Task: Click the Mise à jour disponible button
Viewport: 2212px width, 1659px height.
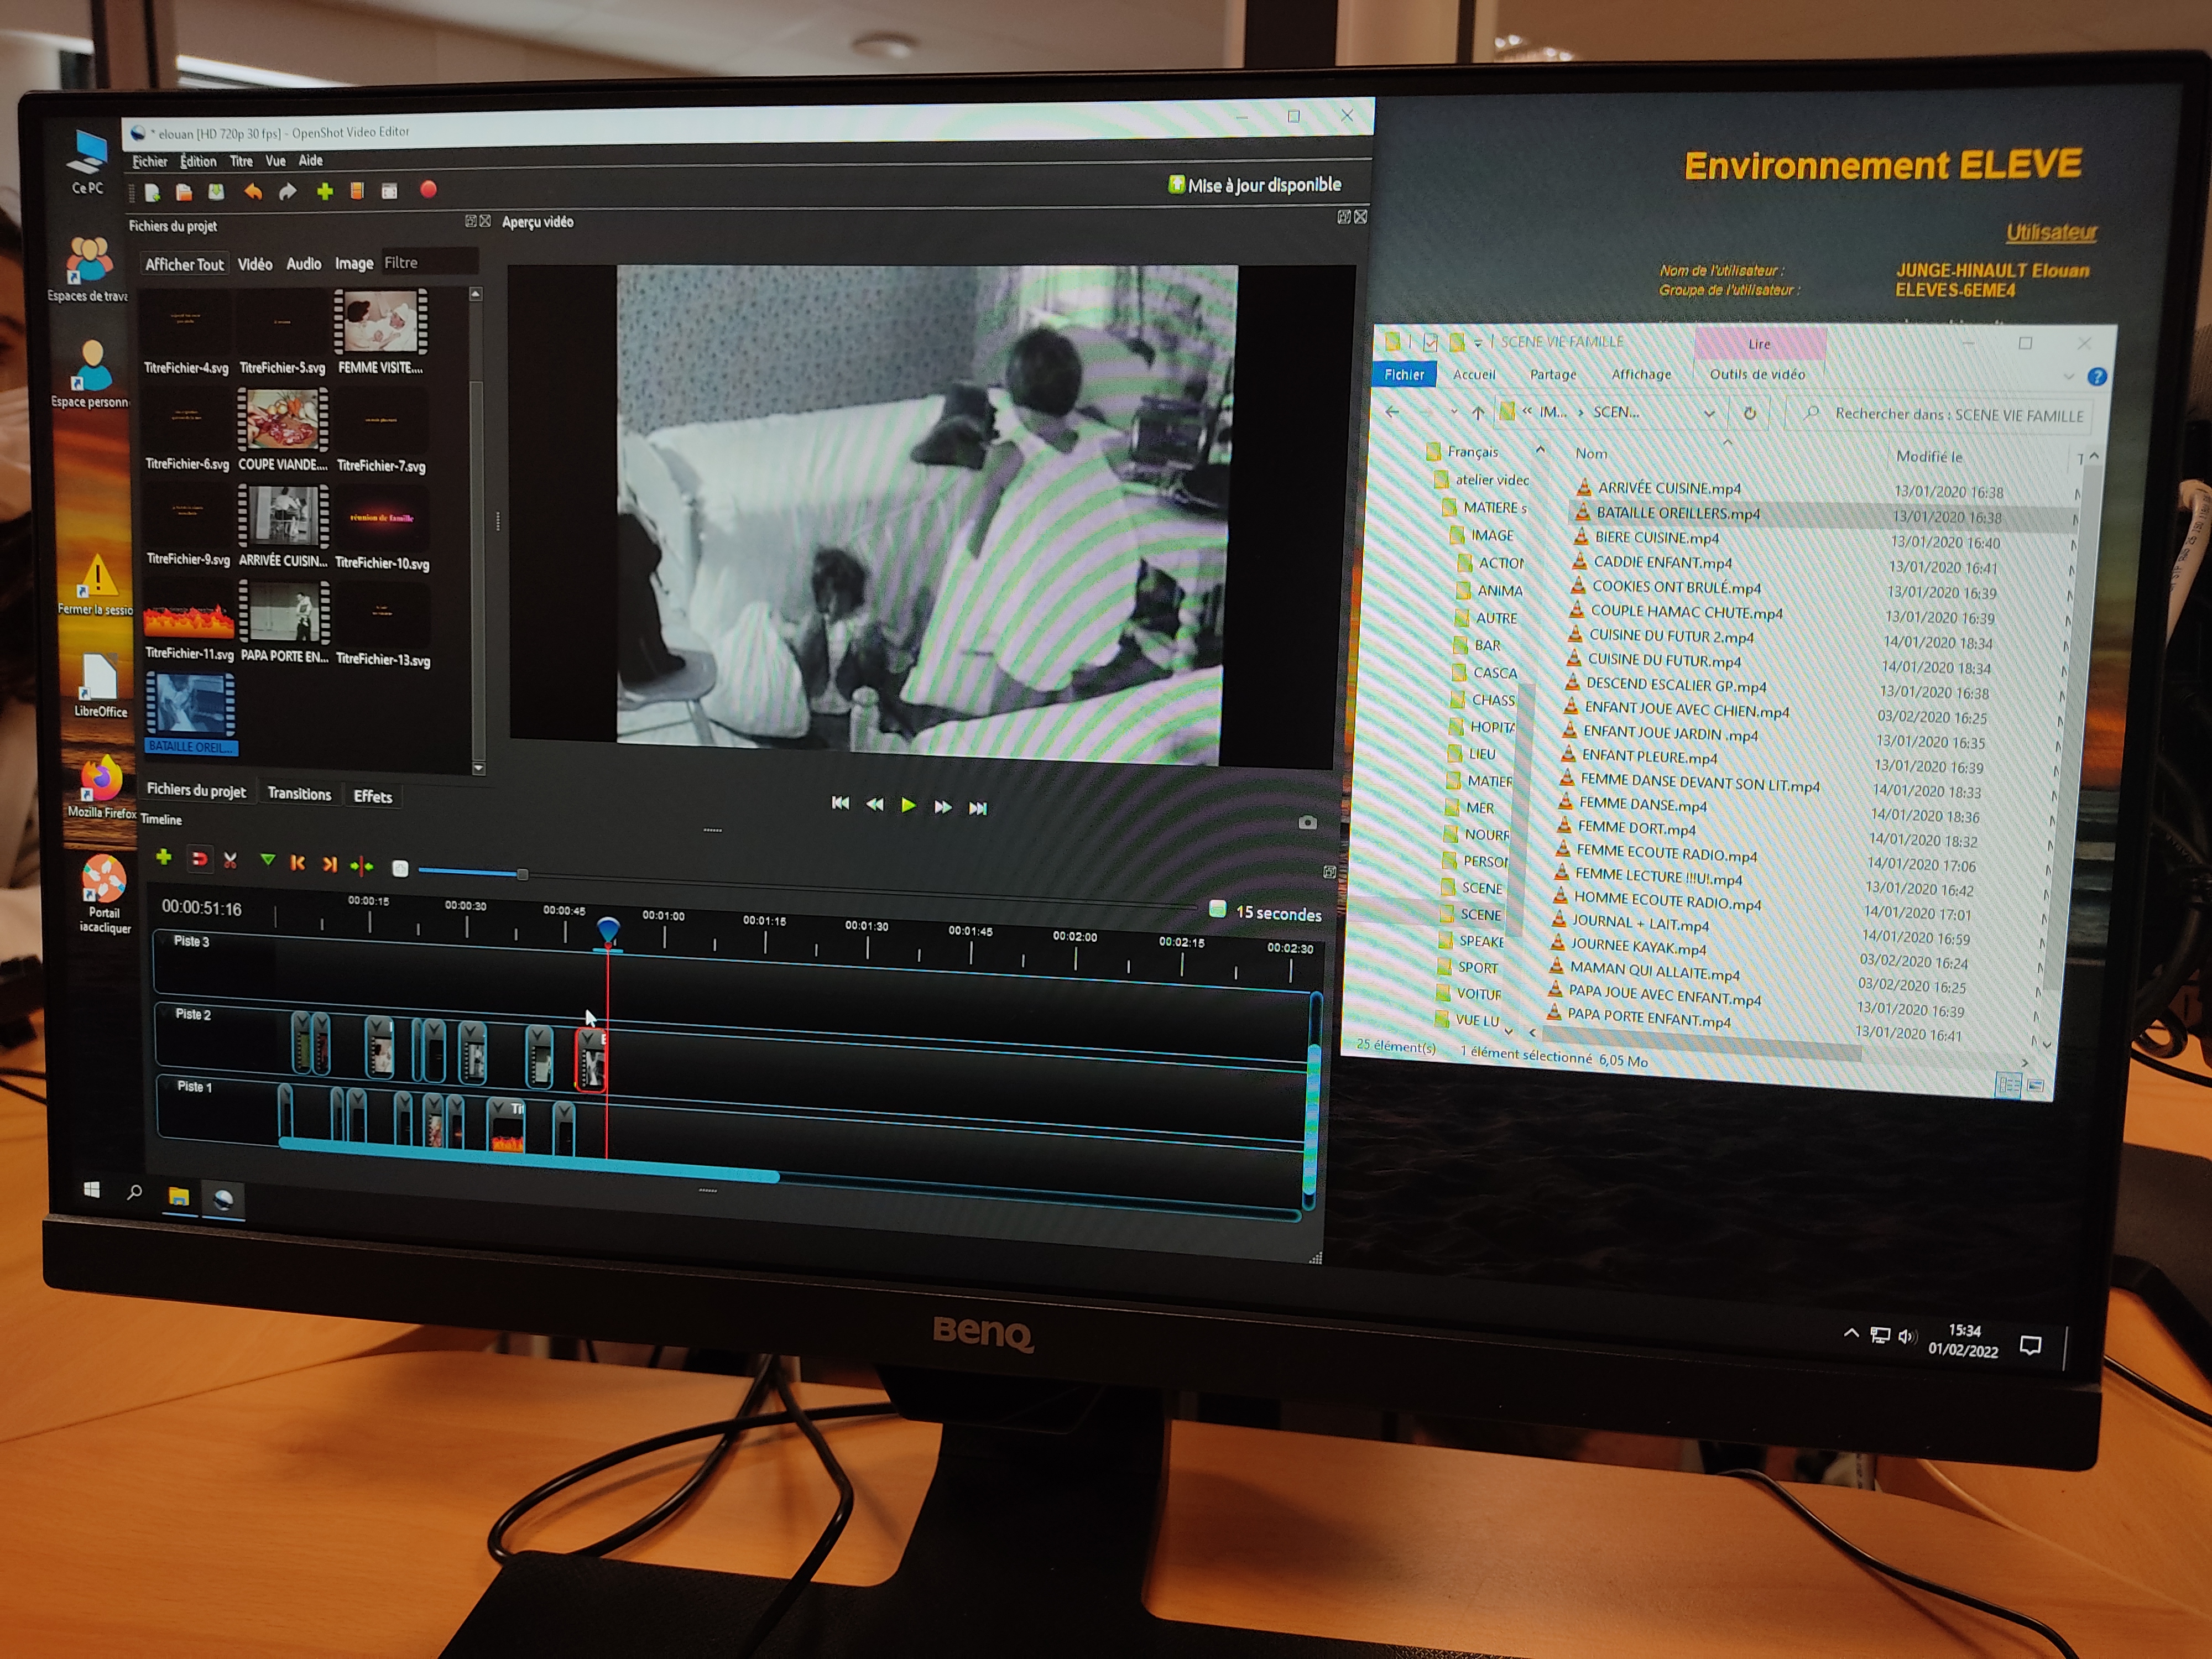Action: pyautogui.click(x=1255, y=185)
